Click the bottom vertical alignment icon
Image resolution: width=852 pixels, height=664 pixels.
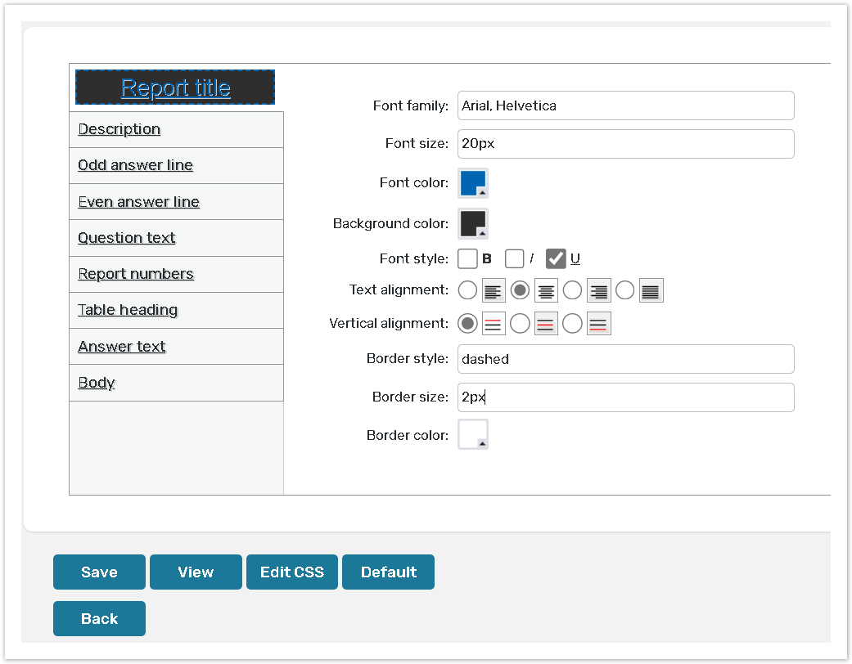click(x=598, y=324)
